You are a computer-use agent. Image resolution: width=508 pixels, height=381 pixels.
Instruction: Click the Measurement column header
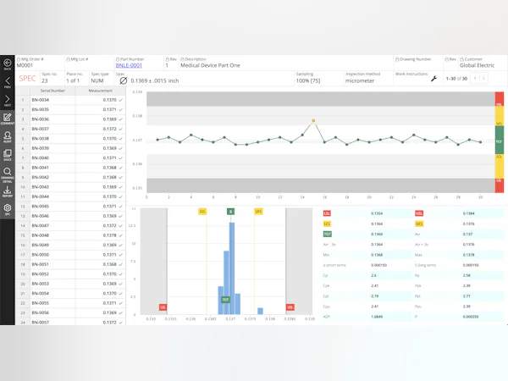point(101,91)
